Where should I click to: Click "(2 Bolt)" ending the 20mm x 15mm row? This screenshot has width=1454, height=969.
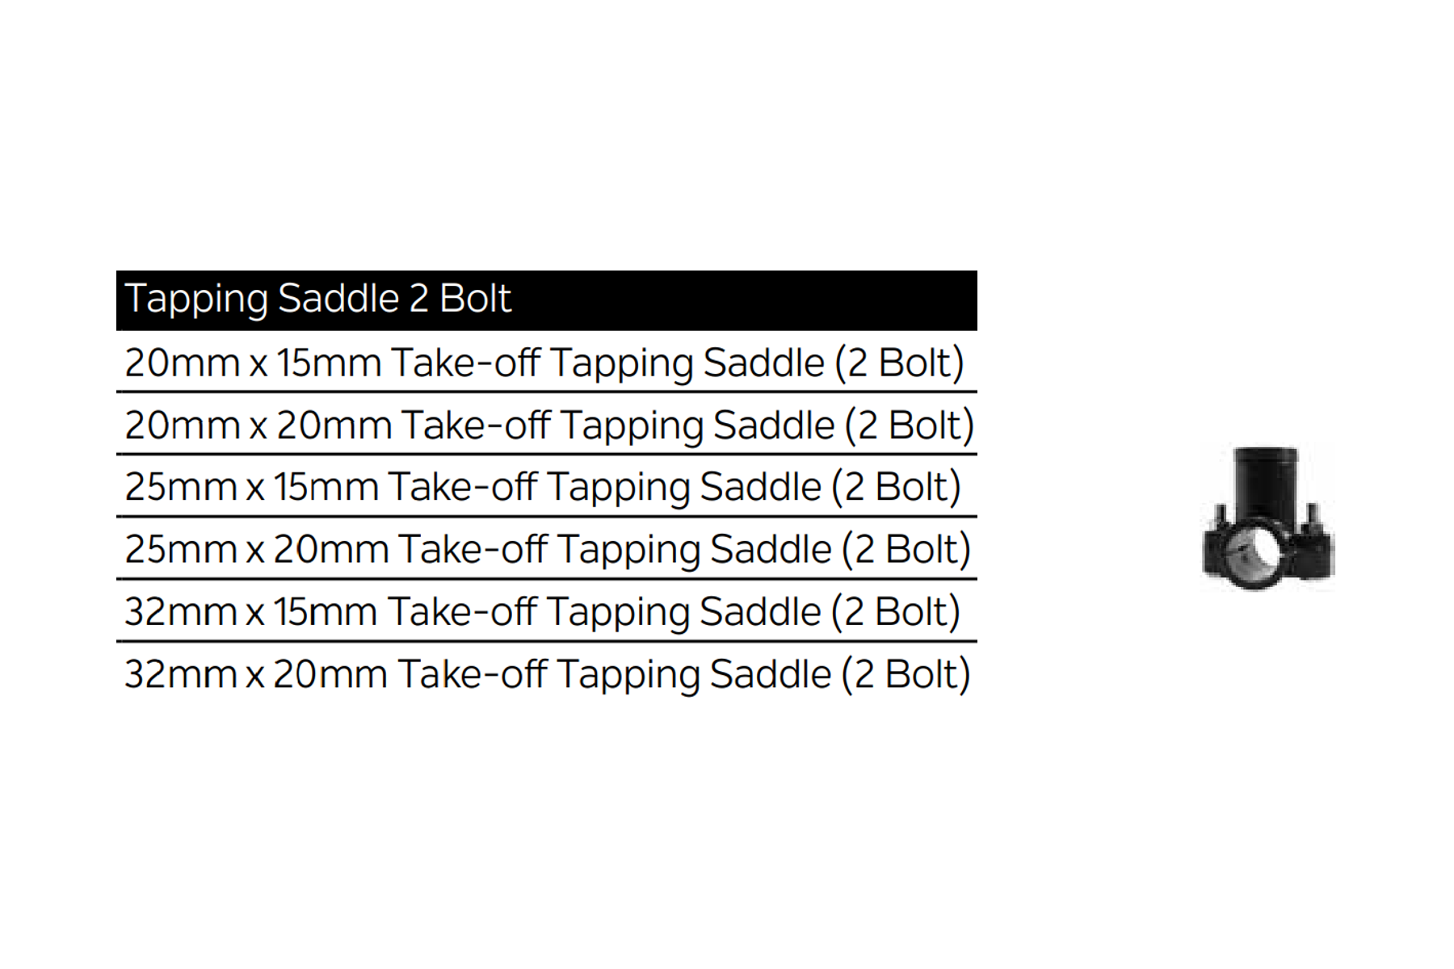click(899, 363)
